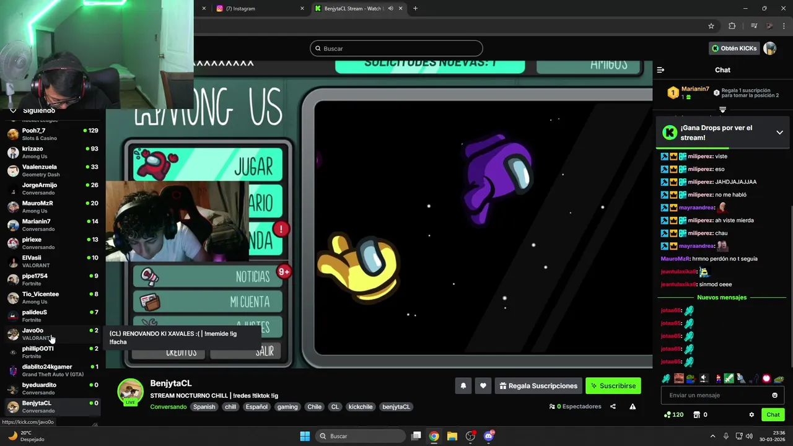Expand the gift leaderboard pull-down handle
793x446 pixels.
click(722, 110)
